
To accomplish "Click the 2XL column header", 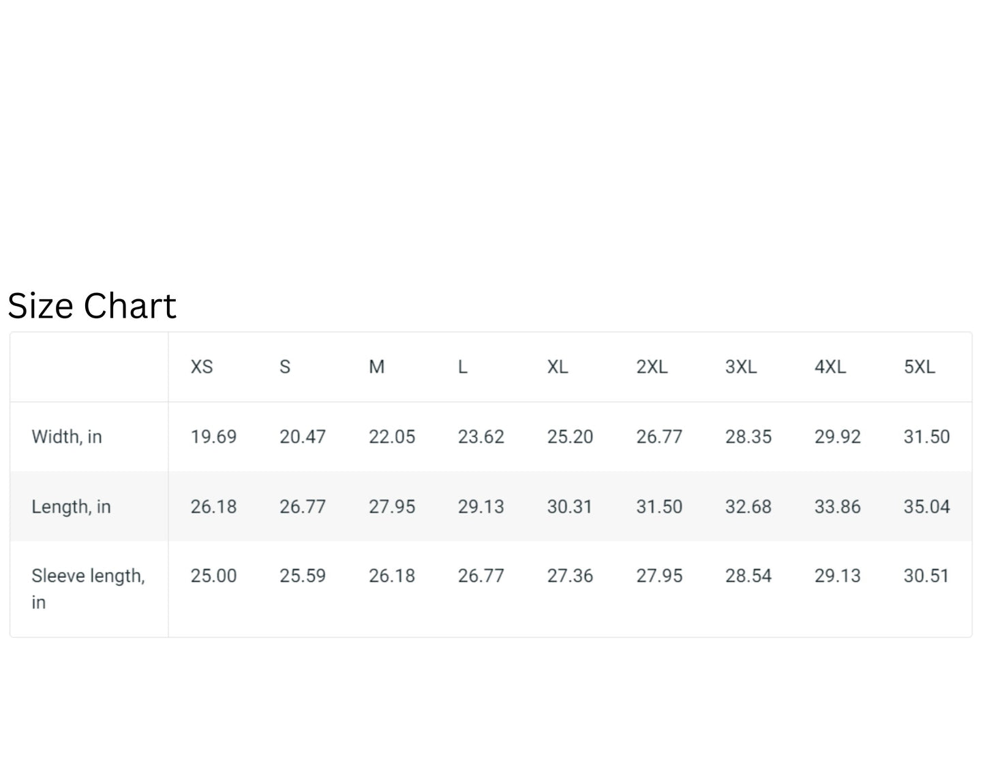I will 652,367.
